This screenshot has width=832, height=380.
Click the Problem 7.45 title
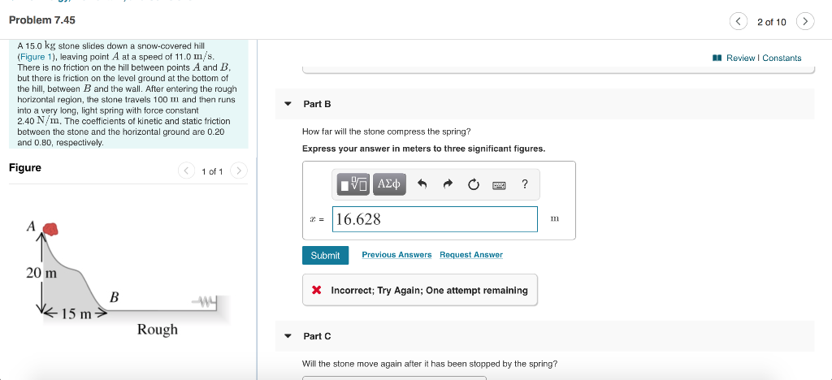[42, 20]
